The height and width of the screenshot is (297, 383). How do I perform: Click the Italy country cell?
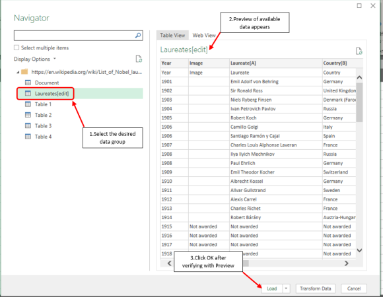tap(339, 127)
